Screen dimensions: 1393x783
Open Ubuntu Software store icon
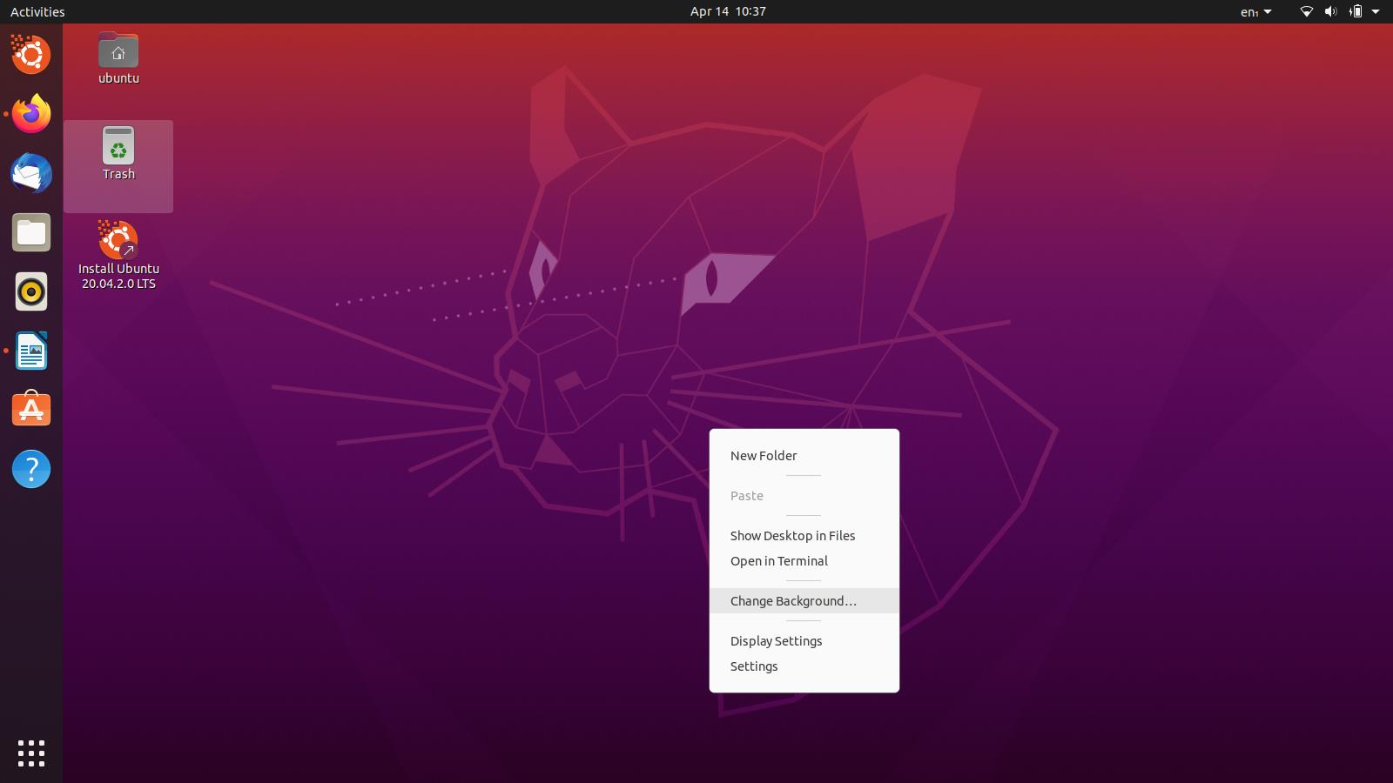coord(31,410)
